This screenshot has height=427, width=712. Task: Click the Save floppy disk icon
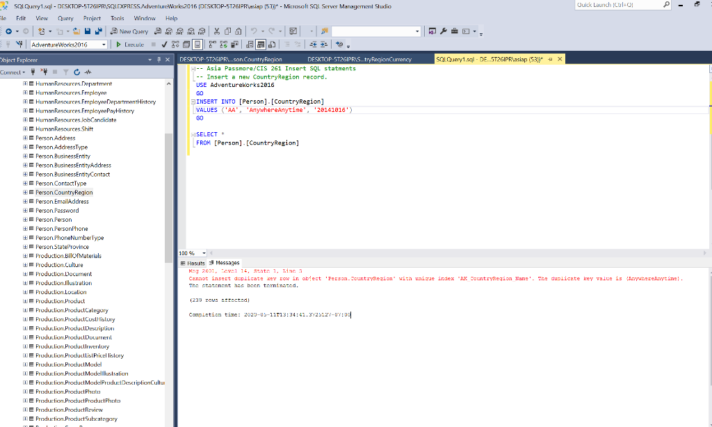[x=88, y=31]
